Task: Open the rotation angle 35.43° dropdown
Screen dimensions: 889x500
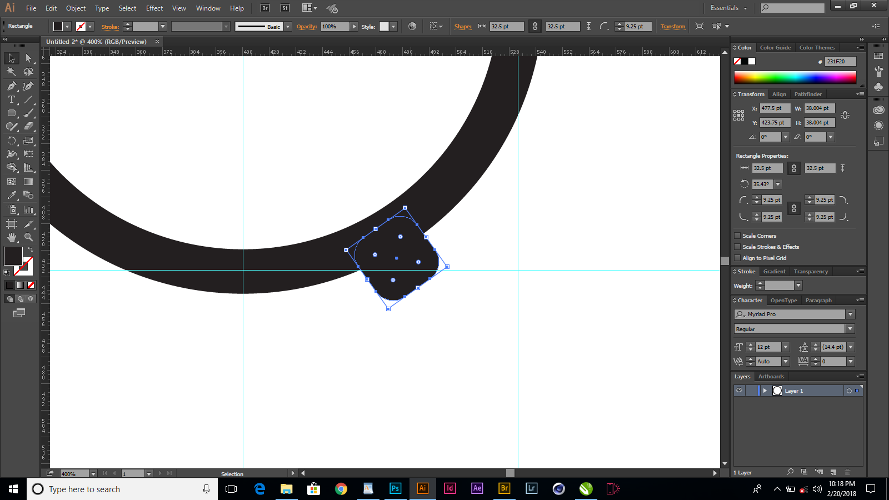Action: click(778, 184)
